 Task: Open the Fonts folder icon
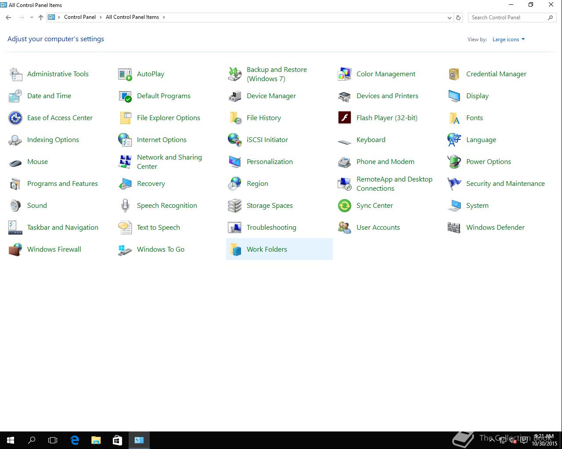454,118
